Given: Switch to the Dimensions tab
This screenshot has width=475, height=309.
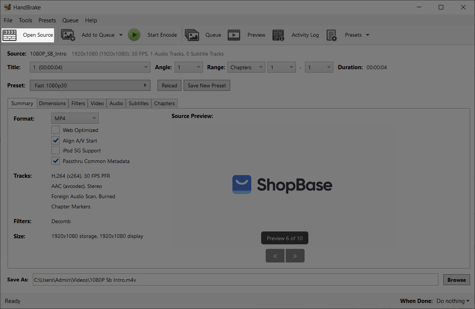Looking at the screenshot, I should [x=53, y=103].
